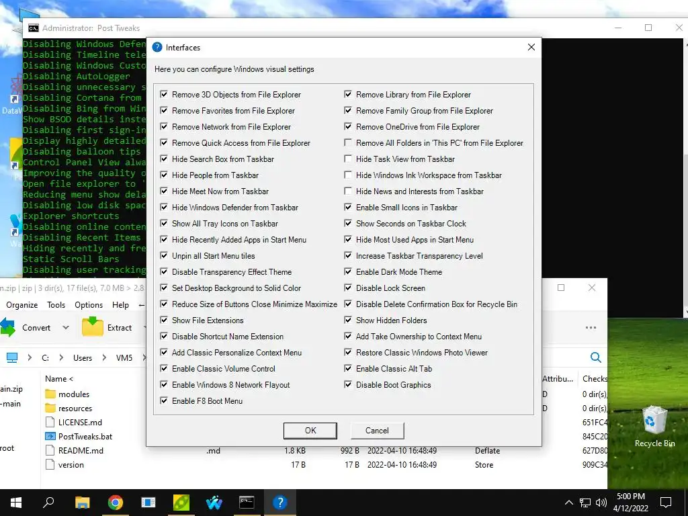Select the blue question mark taskbar app
Viewport: 688px width, 516px height.
click(279, 503)
